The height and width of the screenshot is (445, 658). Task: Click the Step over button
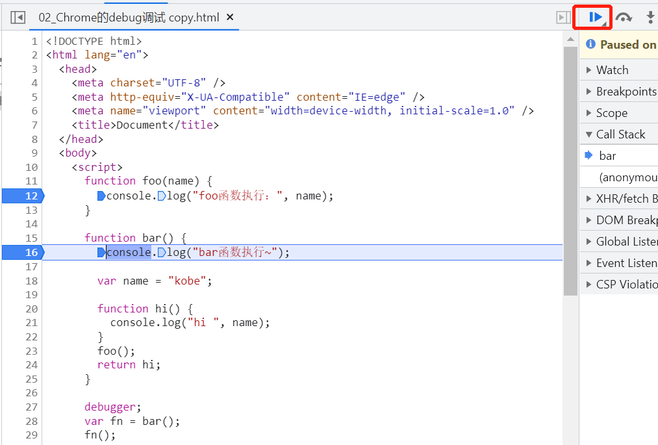coord(624,18)
